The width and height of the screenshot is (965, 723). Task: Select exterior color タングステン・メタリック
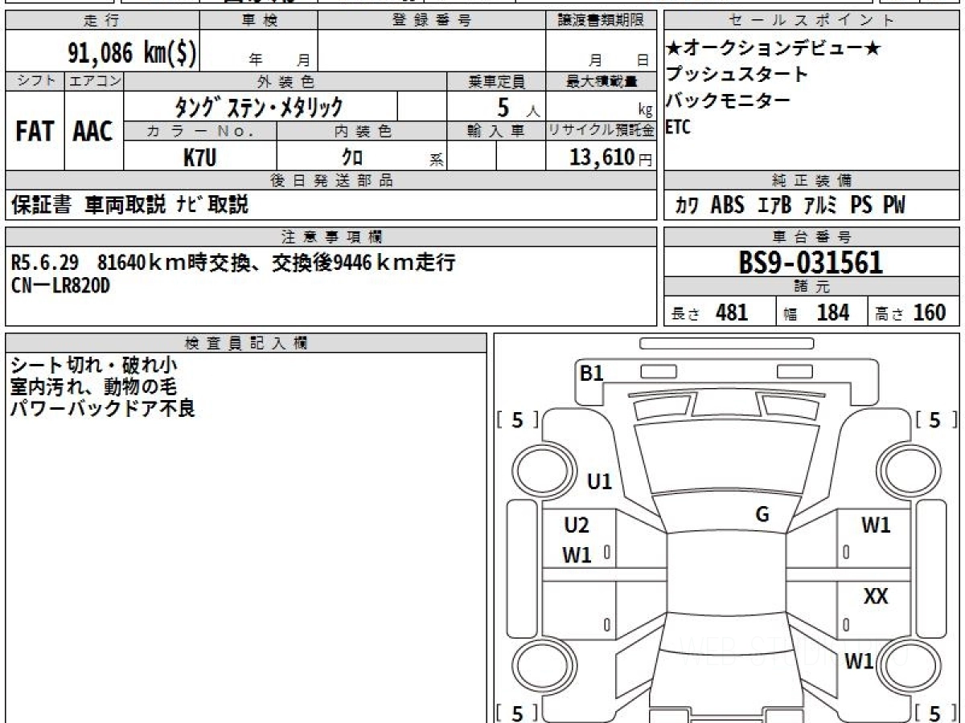(x=259, y=106)
